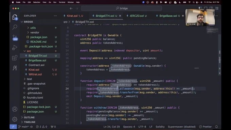This screenshot has width=231, height=130.
Task: Switch to the BrigeBase.sol tab
Action: click(168, 16)
